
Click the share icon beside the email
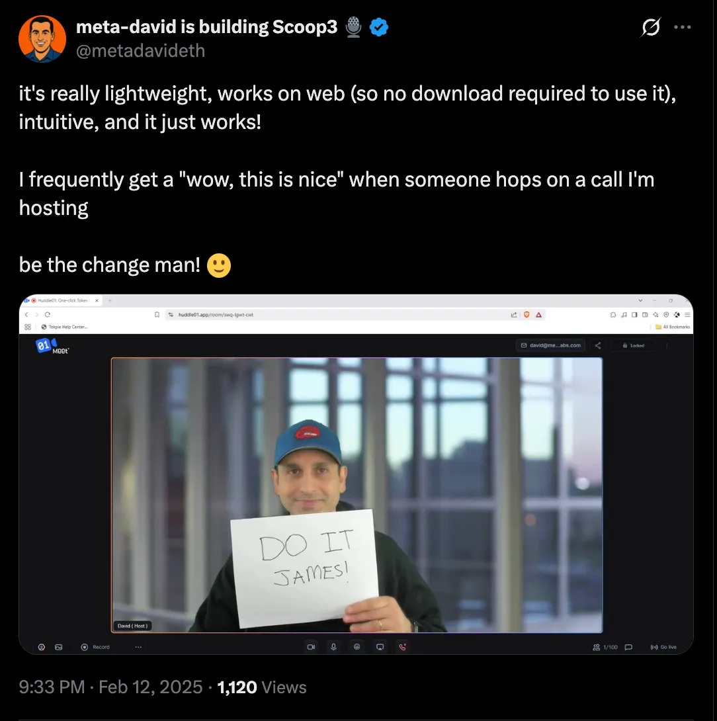coord(598,345)
